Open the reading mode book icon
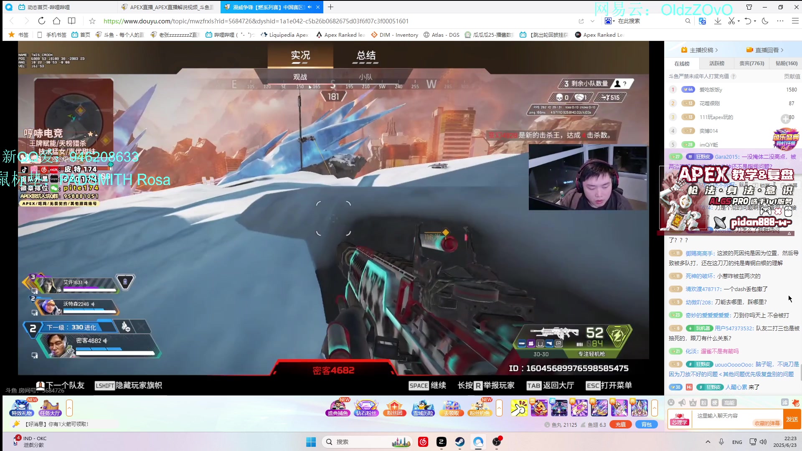802x451 pixels. pyautogui.click(x=72, y=21)
